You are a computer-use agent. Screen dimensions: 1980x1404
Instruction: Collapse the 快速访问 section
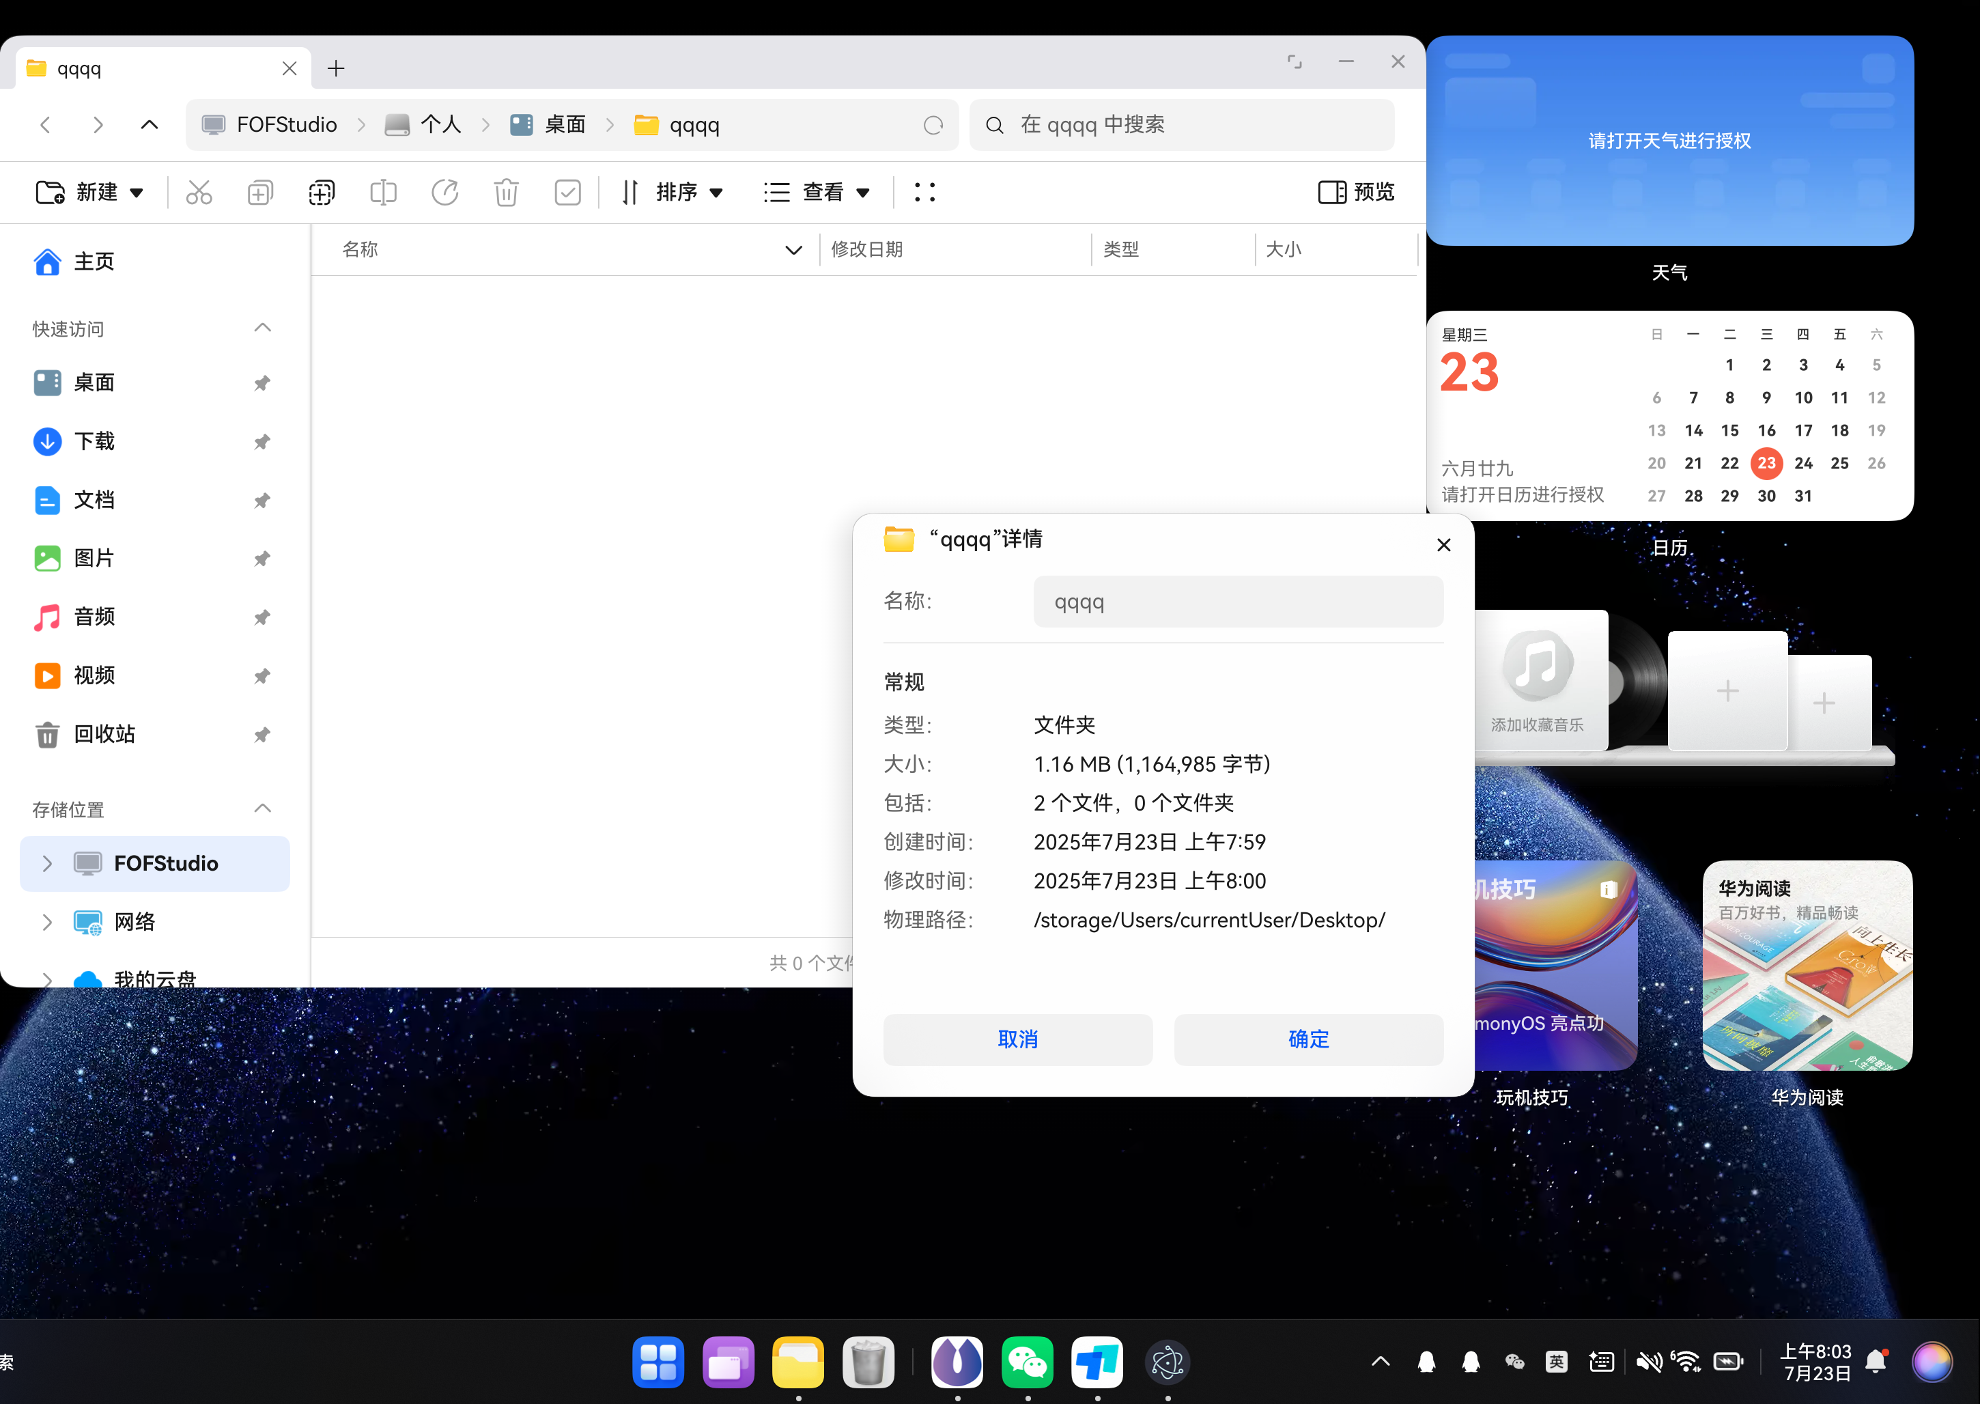(x=263, y=328)
